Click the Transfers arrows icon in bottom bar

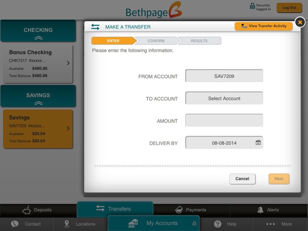[x=100, y=208]
